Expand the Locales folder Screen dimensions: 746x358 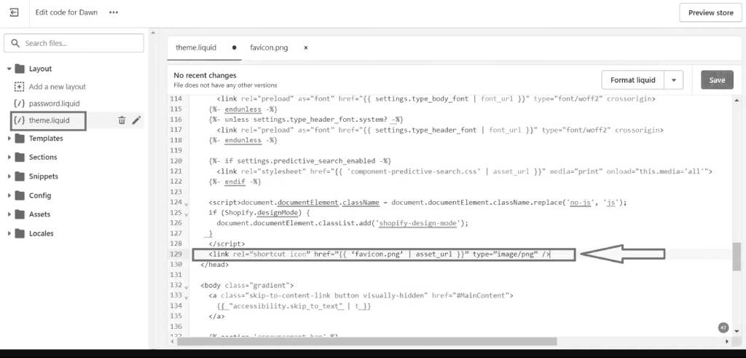pos(9,233)
